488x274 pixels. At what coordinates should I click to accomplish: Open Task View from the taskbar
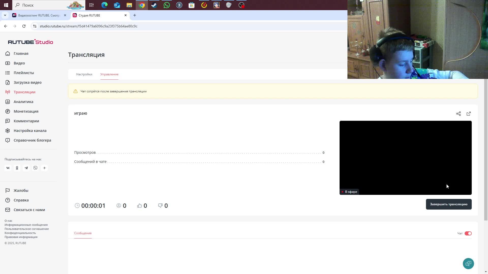[91, 5]
